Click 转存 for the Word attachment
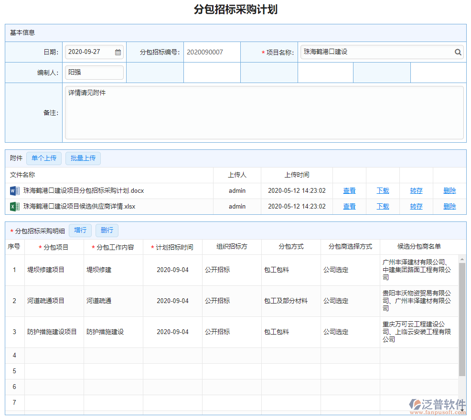This screenshot has height=420, width=471. pyautogui.click(x=416, y=190)
